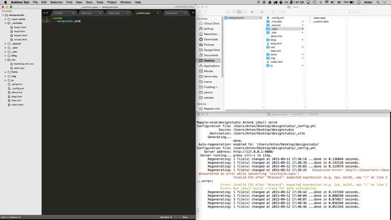Open iCloud Drive in Finder sidebar

(x=209, y=23)
